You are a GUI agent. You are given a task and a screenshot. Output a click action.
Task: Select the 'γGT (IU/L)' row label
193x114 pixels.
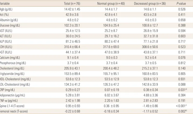tap(6, 52)
